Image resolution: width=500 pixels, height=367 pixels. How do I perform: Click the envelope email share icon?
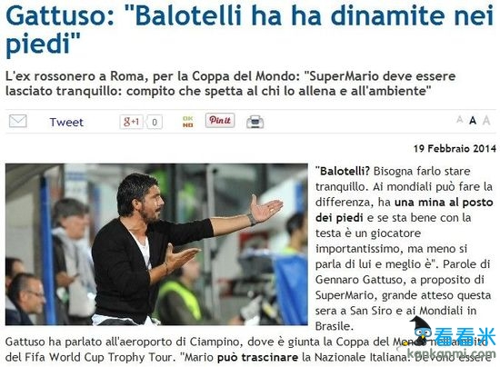(x=18, y=121)
